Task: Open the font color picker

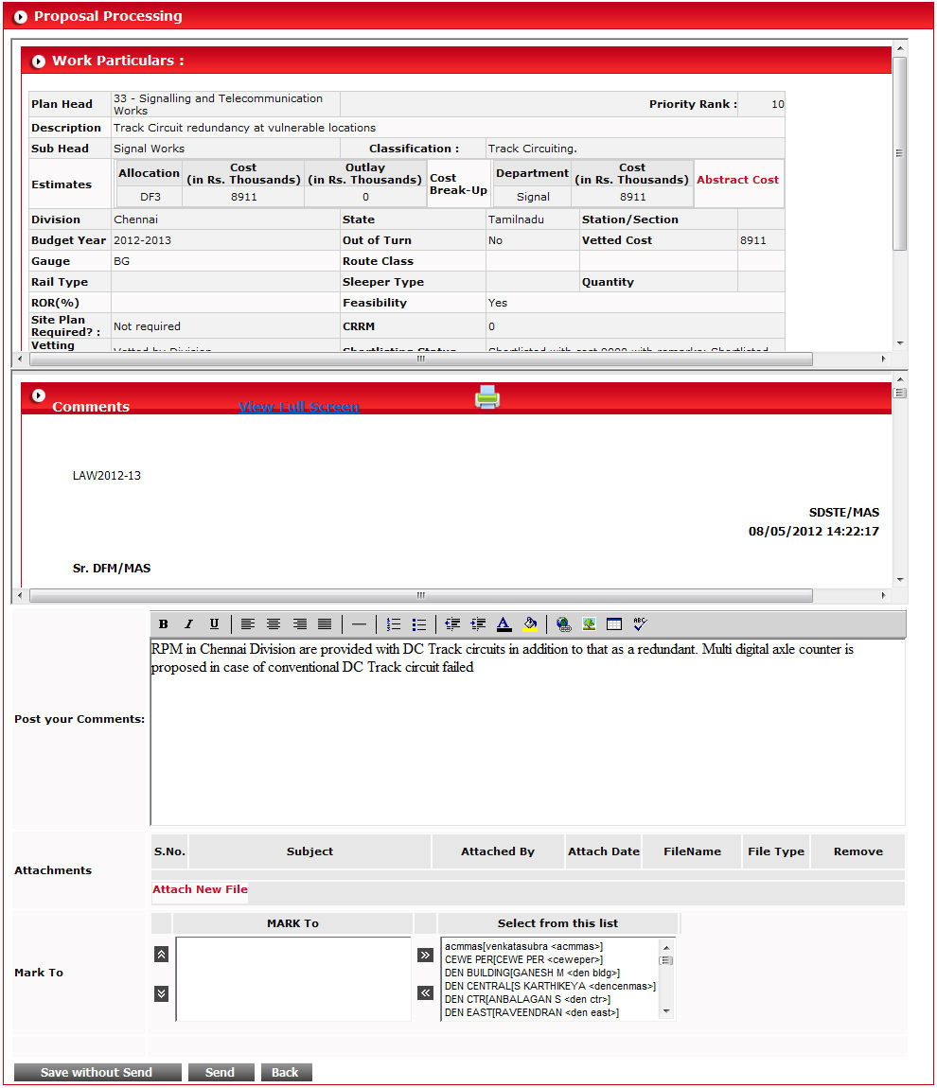Action: click(504, 624)
